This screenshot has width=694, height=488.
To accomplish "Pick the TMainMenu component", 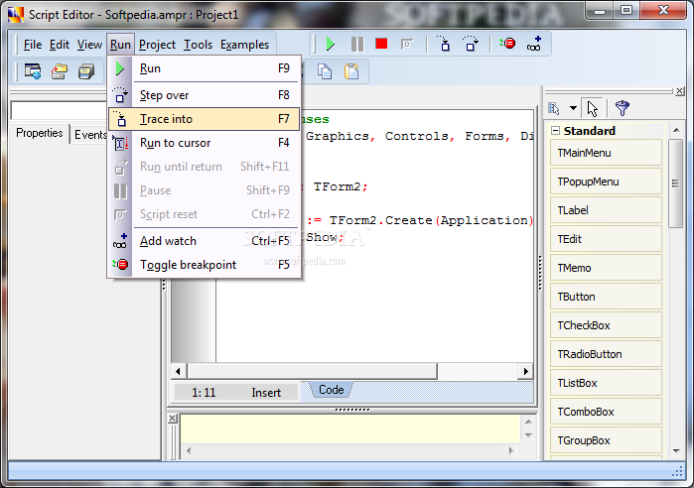I will [606, 153].
